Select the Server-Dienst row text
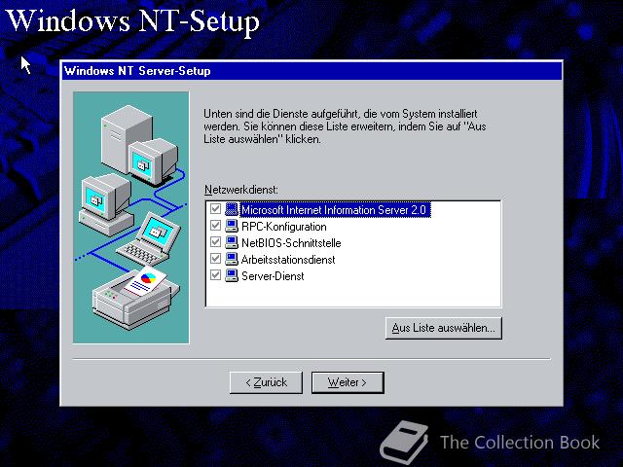 click(x=273, y=276)
